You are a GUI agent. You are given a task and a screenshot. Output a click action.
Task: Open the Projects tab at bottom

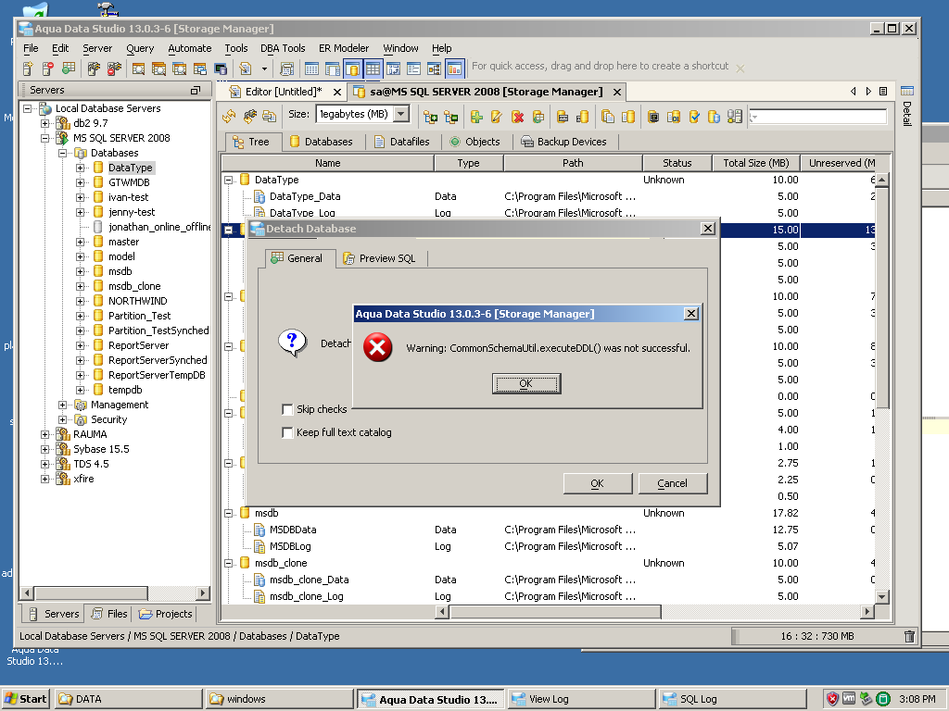tap(166, 614)
